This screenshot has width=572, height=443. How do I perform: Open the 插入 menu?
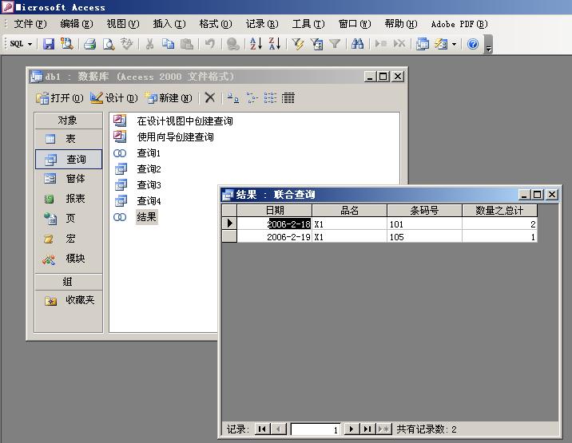pos(169,24)
